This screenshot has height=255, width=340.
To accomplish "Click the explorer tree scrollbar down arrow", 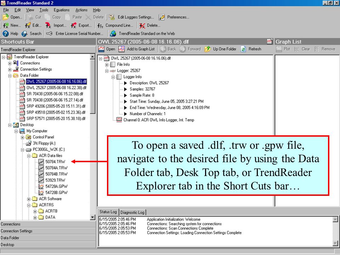I will [x=92, y=217].
